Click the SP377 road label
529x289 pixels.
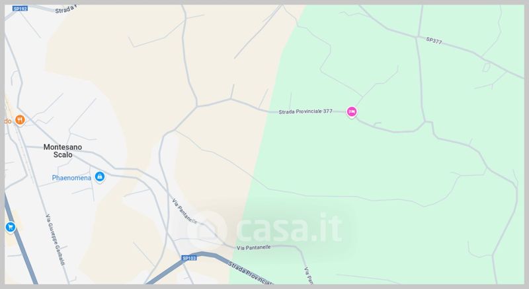coord(434,40)
